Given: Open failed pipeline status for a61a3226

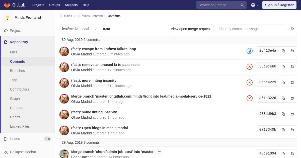Looking at the screenshot, I should [x=250, y=98].
